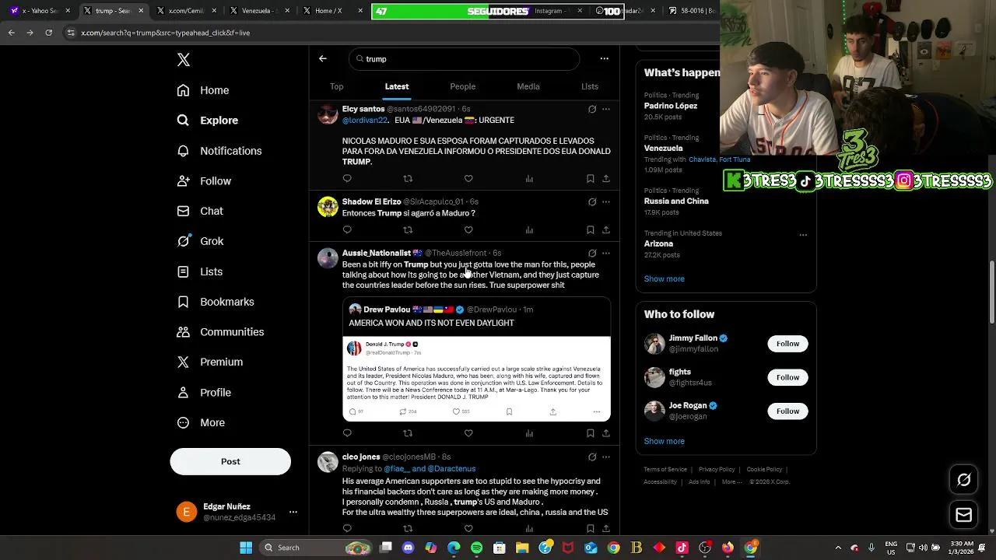Open more options on Shadow El Erizo post
The width and height of the screenshot is (996, 560).
(x=606, y=202)
